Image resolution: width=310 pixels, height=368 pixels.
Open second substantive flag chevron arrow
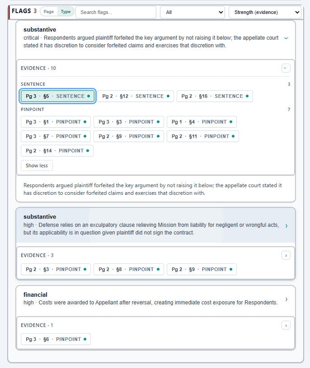pyautogui.click(x=286, y=225)
